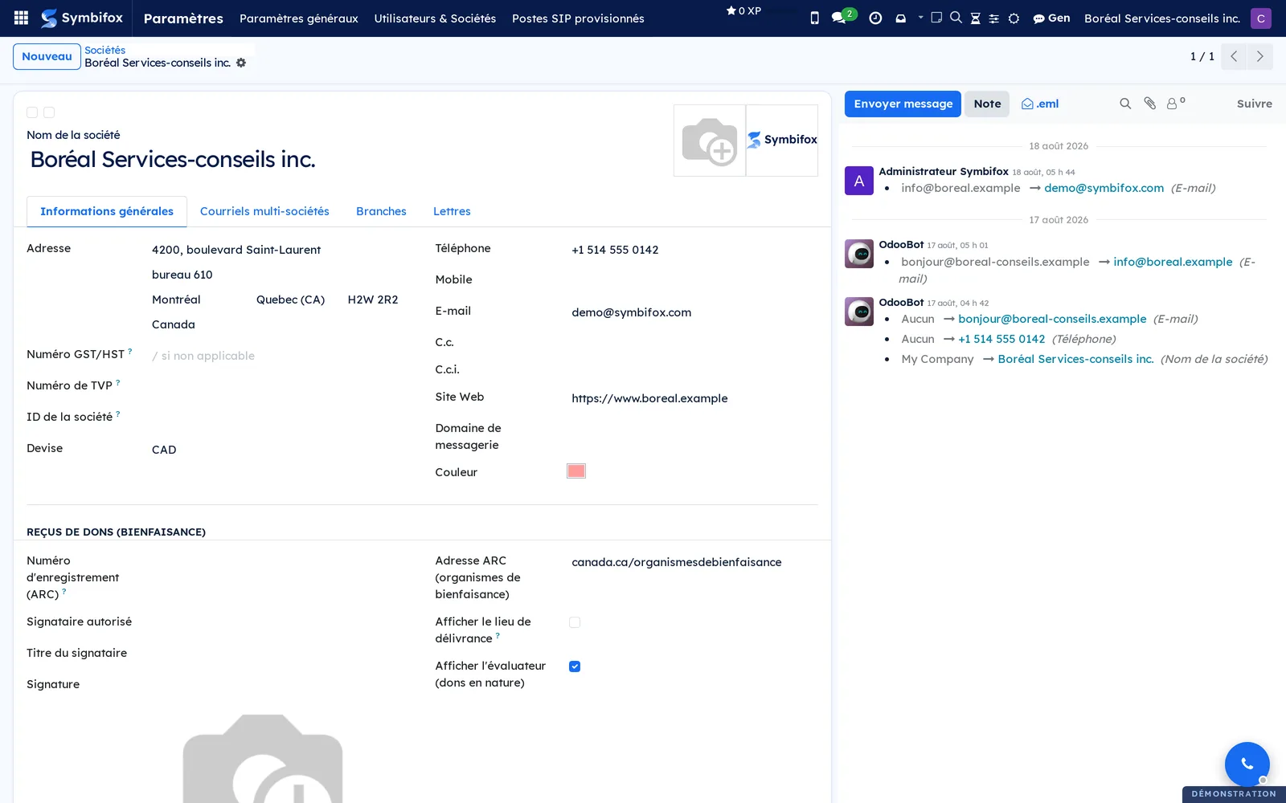This screenshot has width=1286, height=803.
Task: Click the hourglass icon in navbar
Action: (x=975, y=18)
